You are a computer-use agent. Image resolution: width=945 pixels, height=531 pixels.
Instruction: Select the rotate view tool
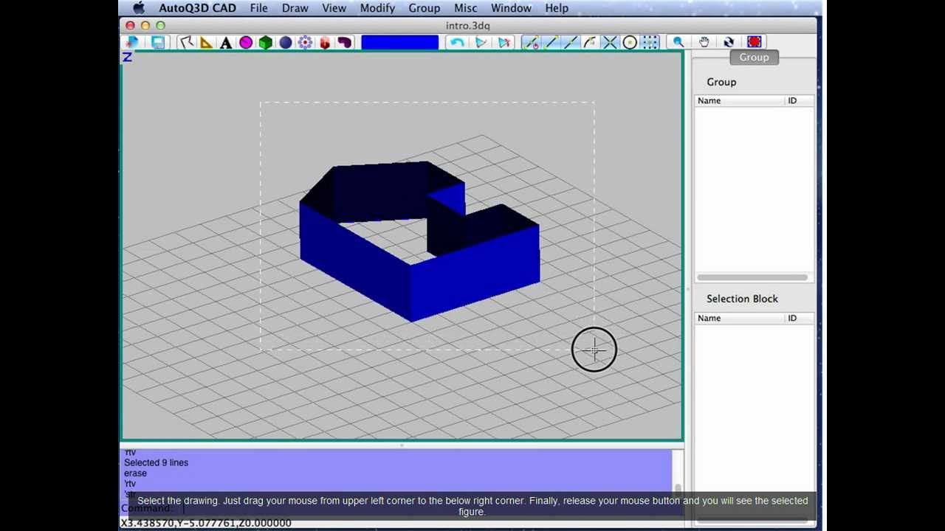(729, 43)
